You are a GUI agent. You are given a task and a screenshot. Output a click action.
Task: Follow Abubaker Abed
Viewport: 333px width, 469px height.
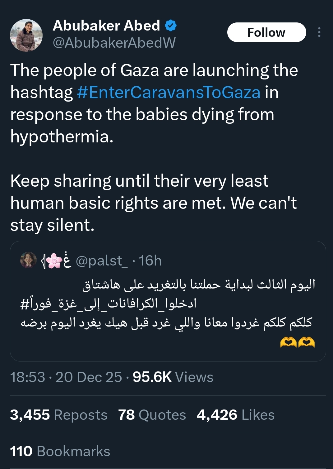[266, 32]
